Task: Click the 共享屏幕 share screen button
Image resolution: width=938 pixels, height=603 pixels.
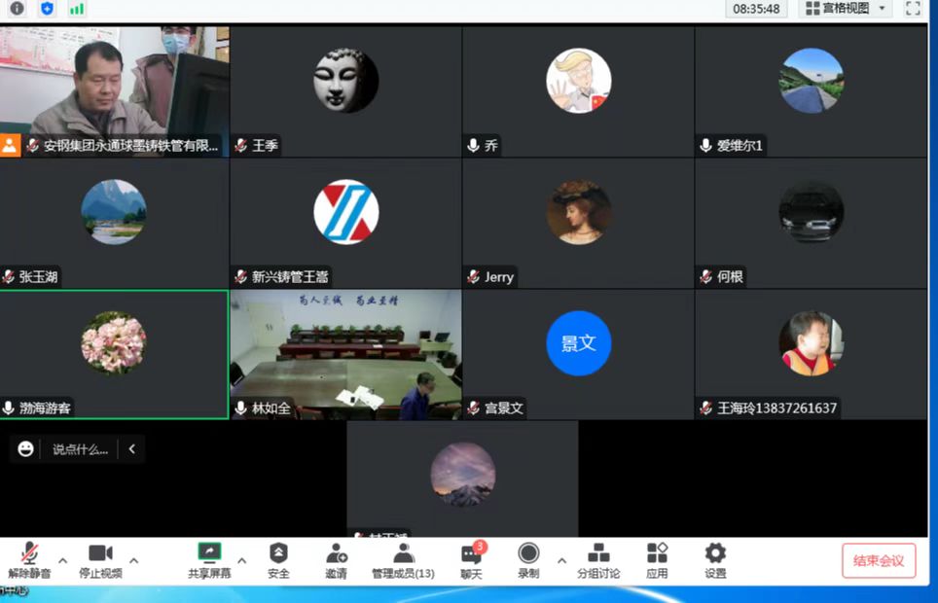Action: coord(209,560)
